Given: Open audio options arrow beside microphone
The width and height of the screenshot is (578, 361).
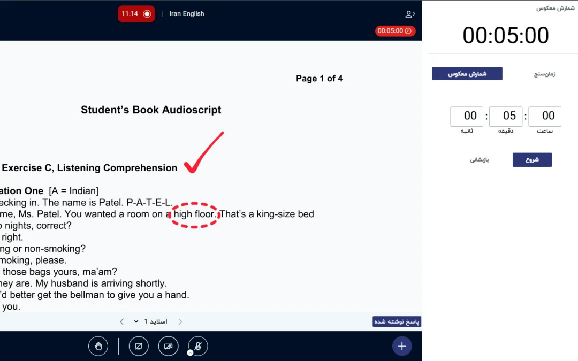Looking at the screenshot, I should [x=190, y=353].
